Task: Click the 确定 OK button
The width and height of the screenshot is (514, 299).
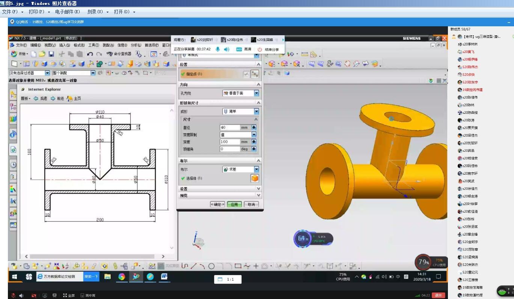Action: point(217,204)
